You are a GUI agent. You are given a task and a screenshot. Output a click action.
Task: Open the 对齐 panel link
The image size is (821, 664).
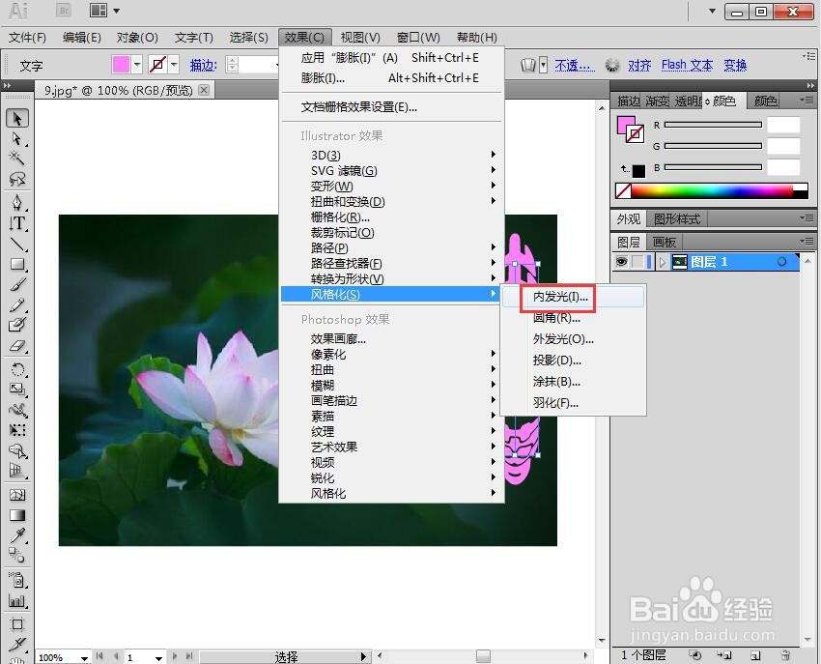coord(638,65)
